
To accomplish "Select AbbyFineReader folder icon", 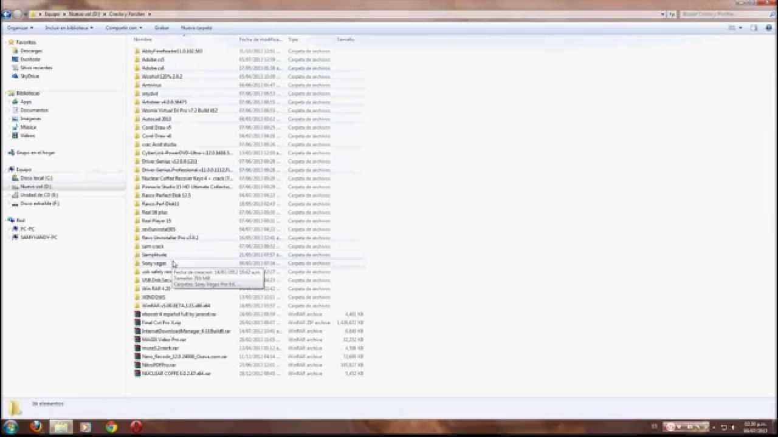I will coord(137,52).
